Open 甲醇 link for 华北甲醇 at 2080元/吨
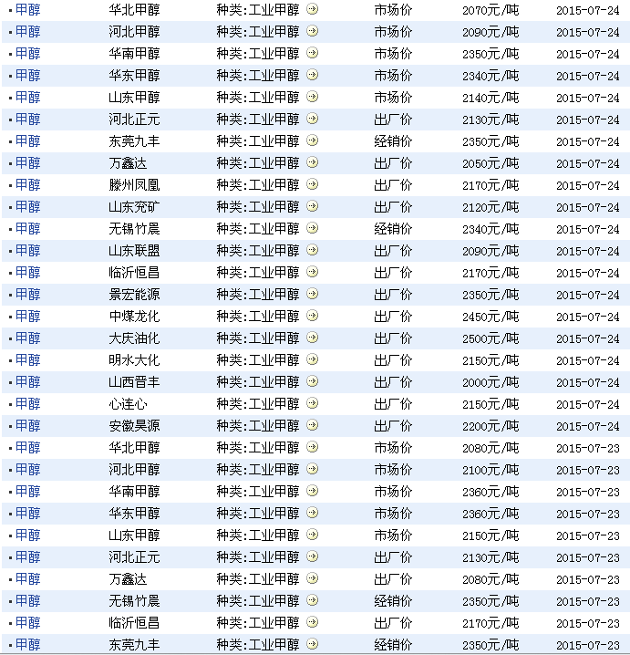This screenshot has height=655, width=630. click(28, 447)
